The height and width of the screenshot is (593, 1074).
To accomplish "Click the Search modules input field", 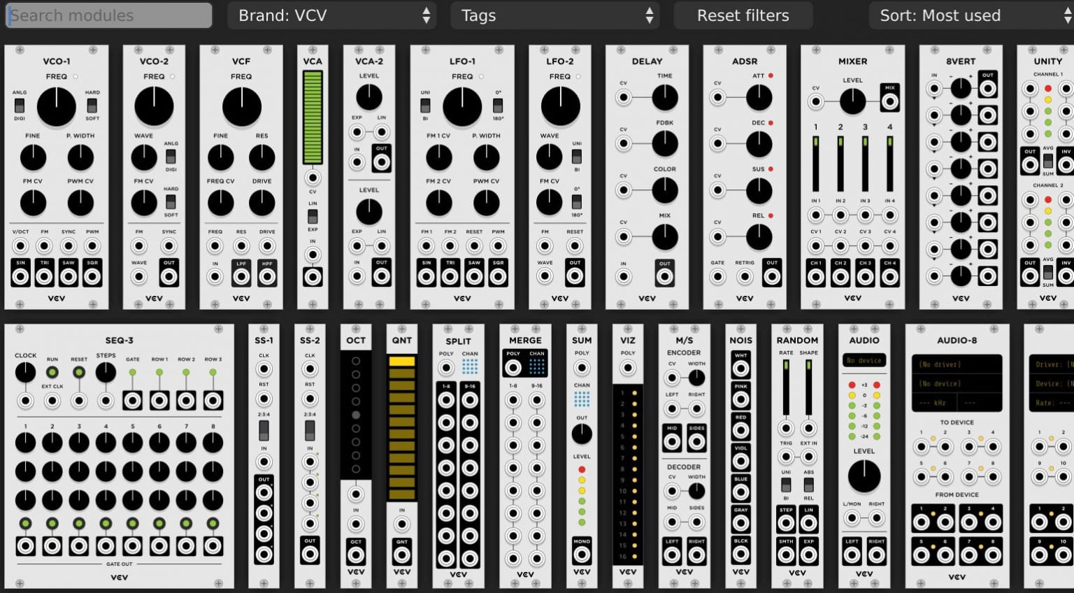I will pos(108,15).
